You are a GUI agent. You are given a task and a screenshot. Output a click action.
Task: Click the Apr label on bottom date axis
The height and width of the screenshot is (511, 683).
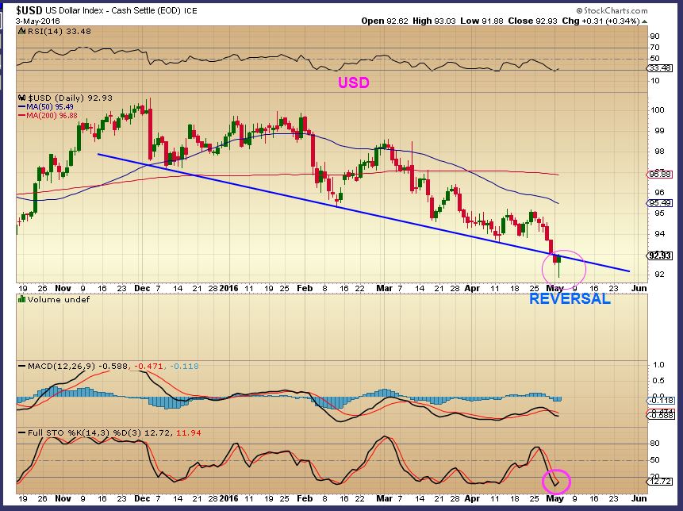472,498
